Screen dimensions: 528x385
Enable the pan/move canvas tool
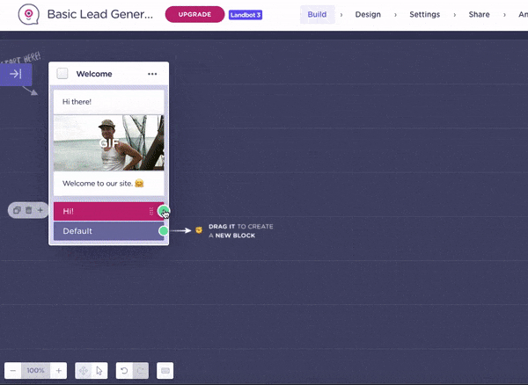84,371
